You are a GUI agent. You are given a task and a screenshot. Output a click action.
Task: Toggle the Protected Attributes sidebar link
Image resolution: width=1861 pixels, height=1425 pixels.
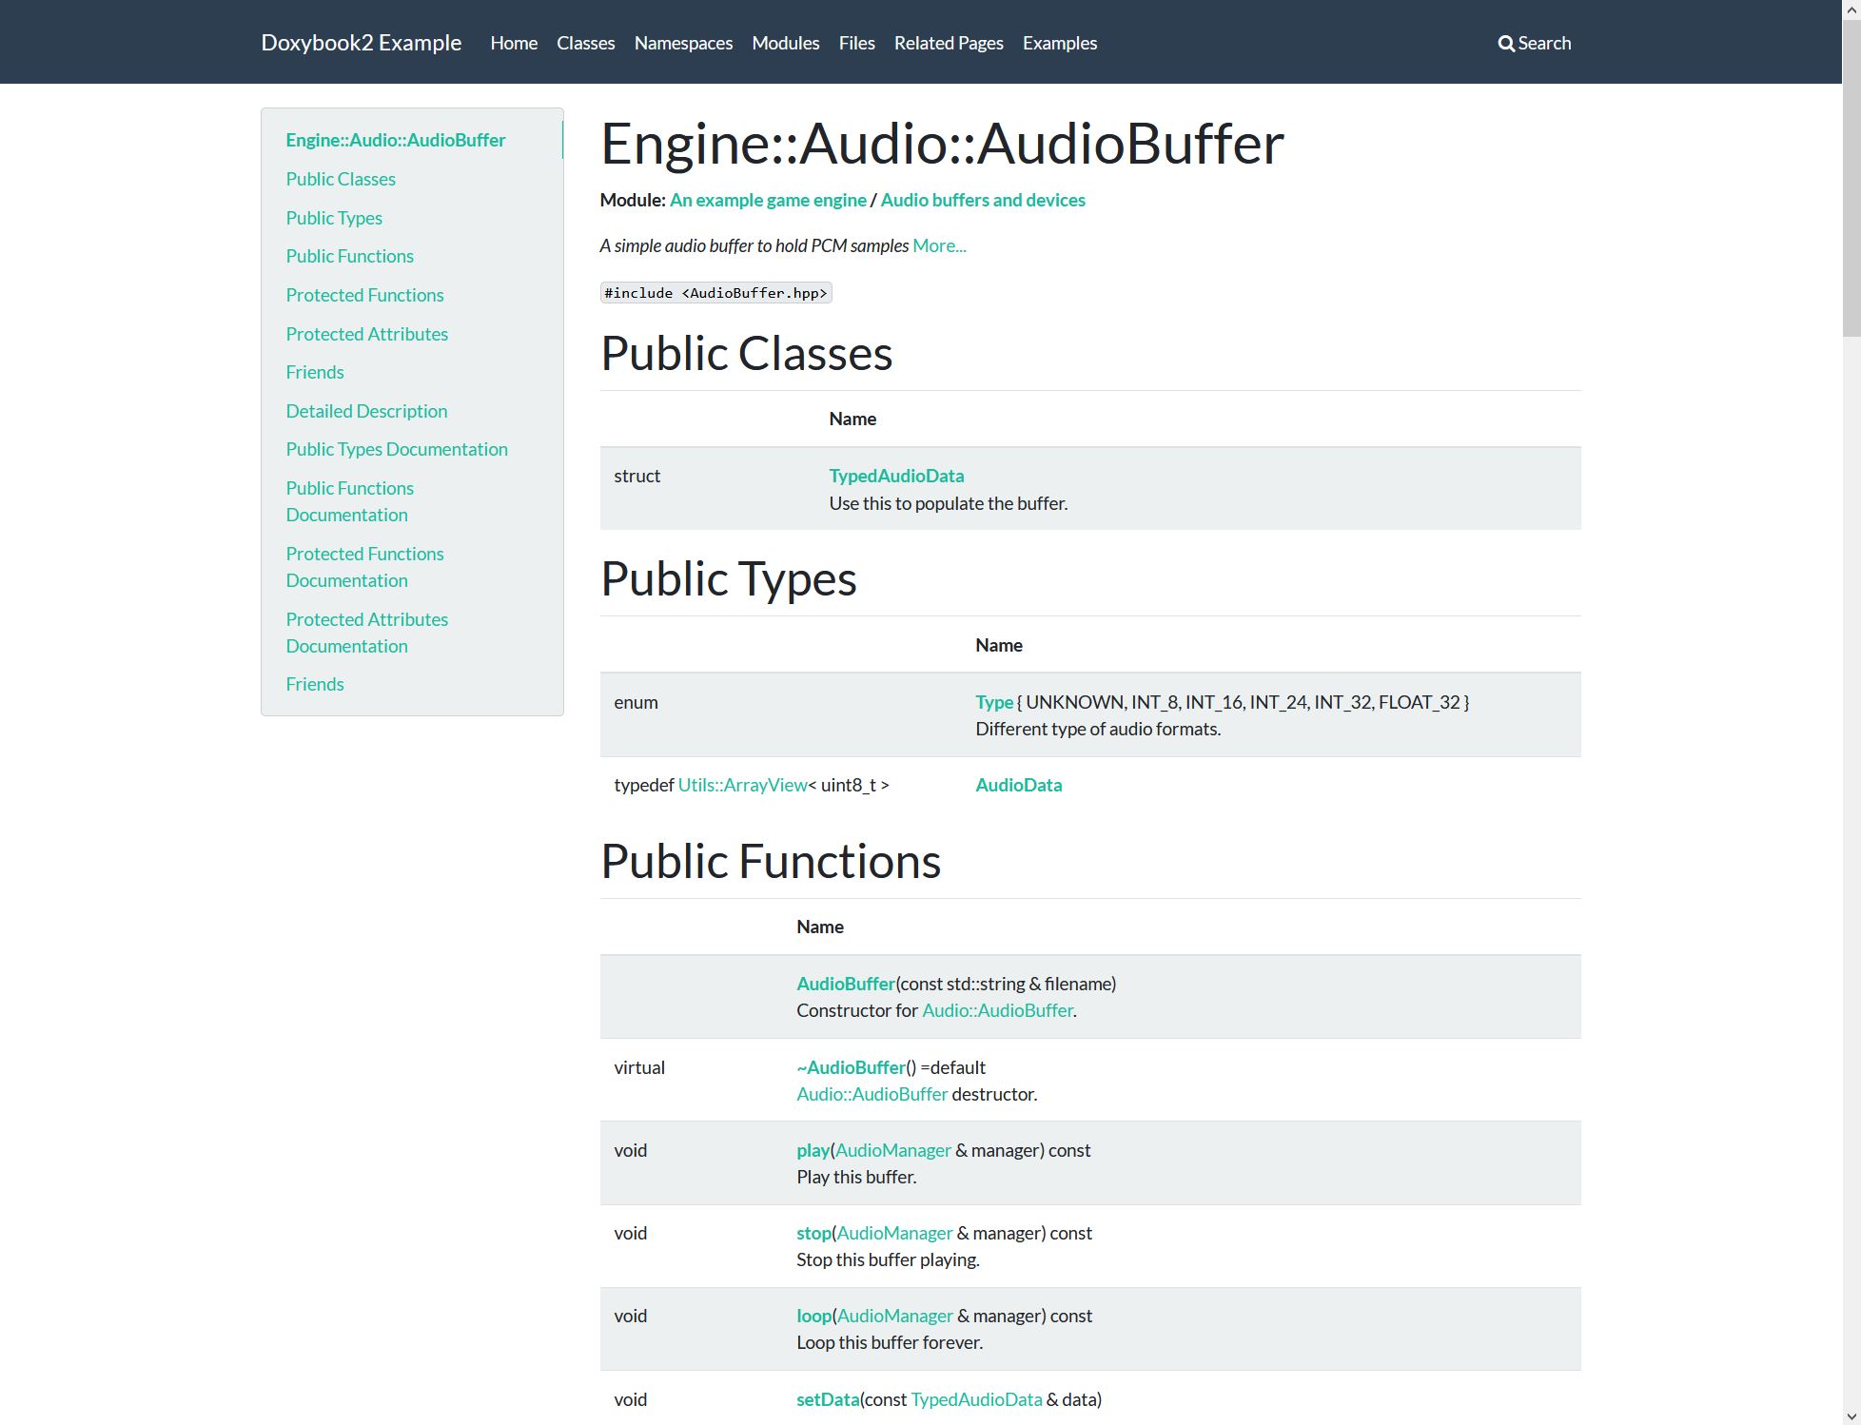[x=367, y=332]
